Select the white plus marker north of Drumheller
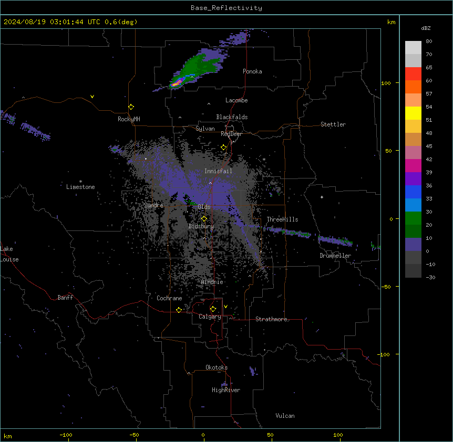453x442 pixels. (322, 197)
